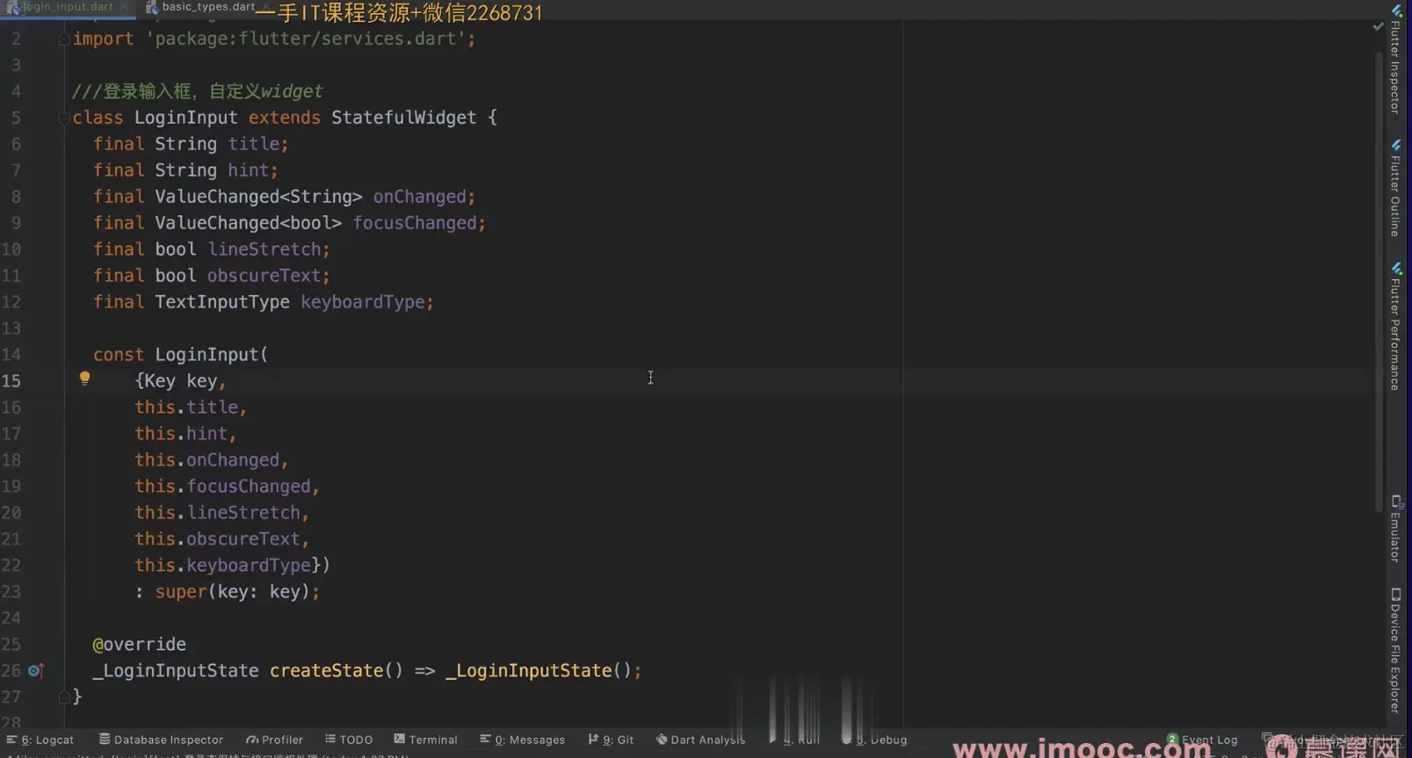
Task: Open the Event Log panel
Action: (x=1202, y=740)
